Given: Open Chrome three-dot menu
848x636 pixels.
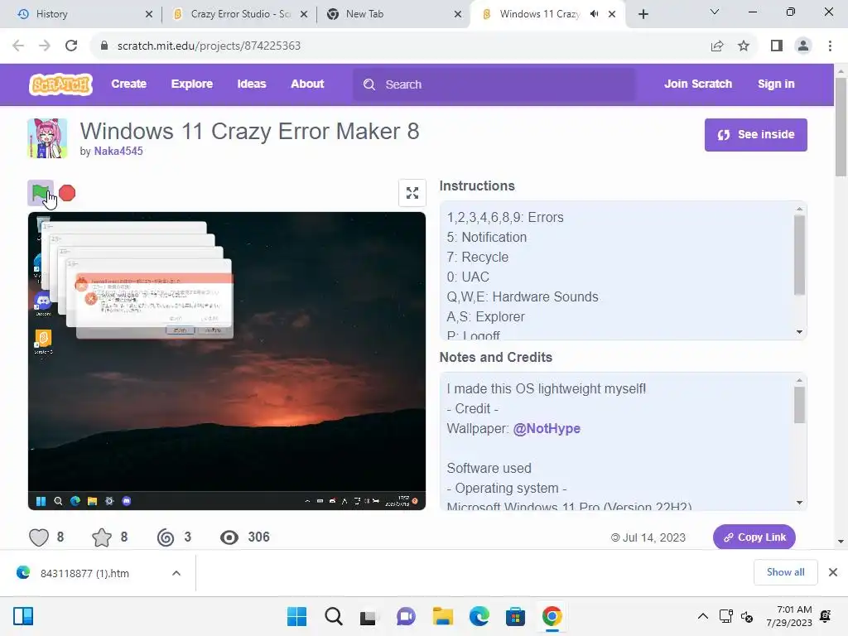Looking at the screenshot, I should click(830, 46).
